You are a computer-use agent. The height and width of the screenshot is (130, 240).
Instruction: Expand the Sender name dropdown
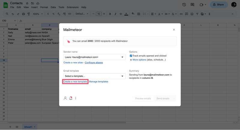point(94,57)
